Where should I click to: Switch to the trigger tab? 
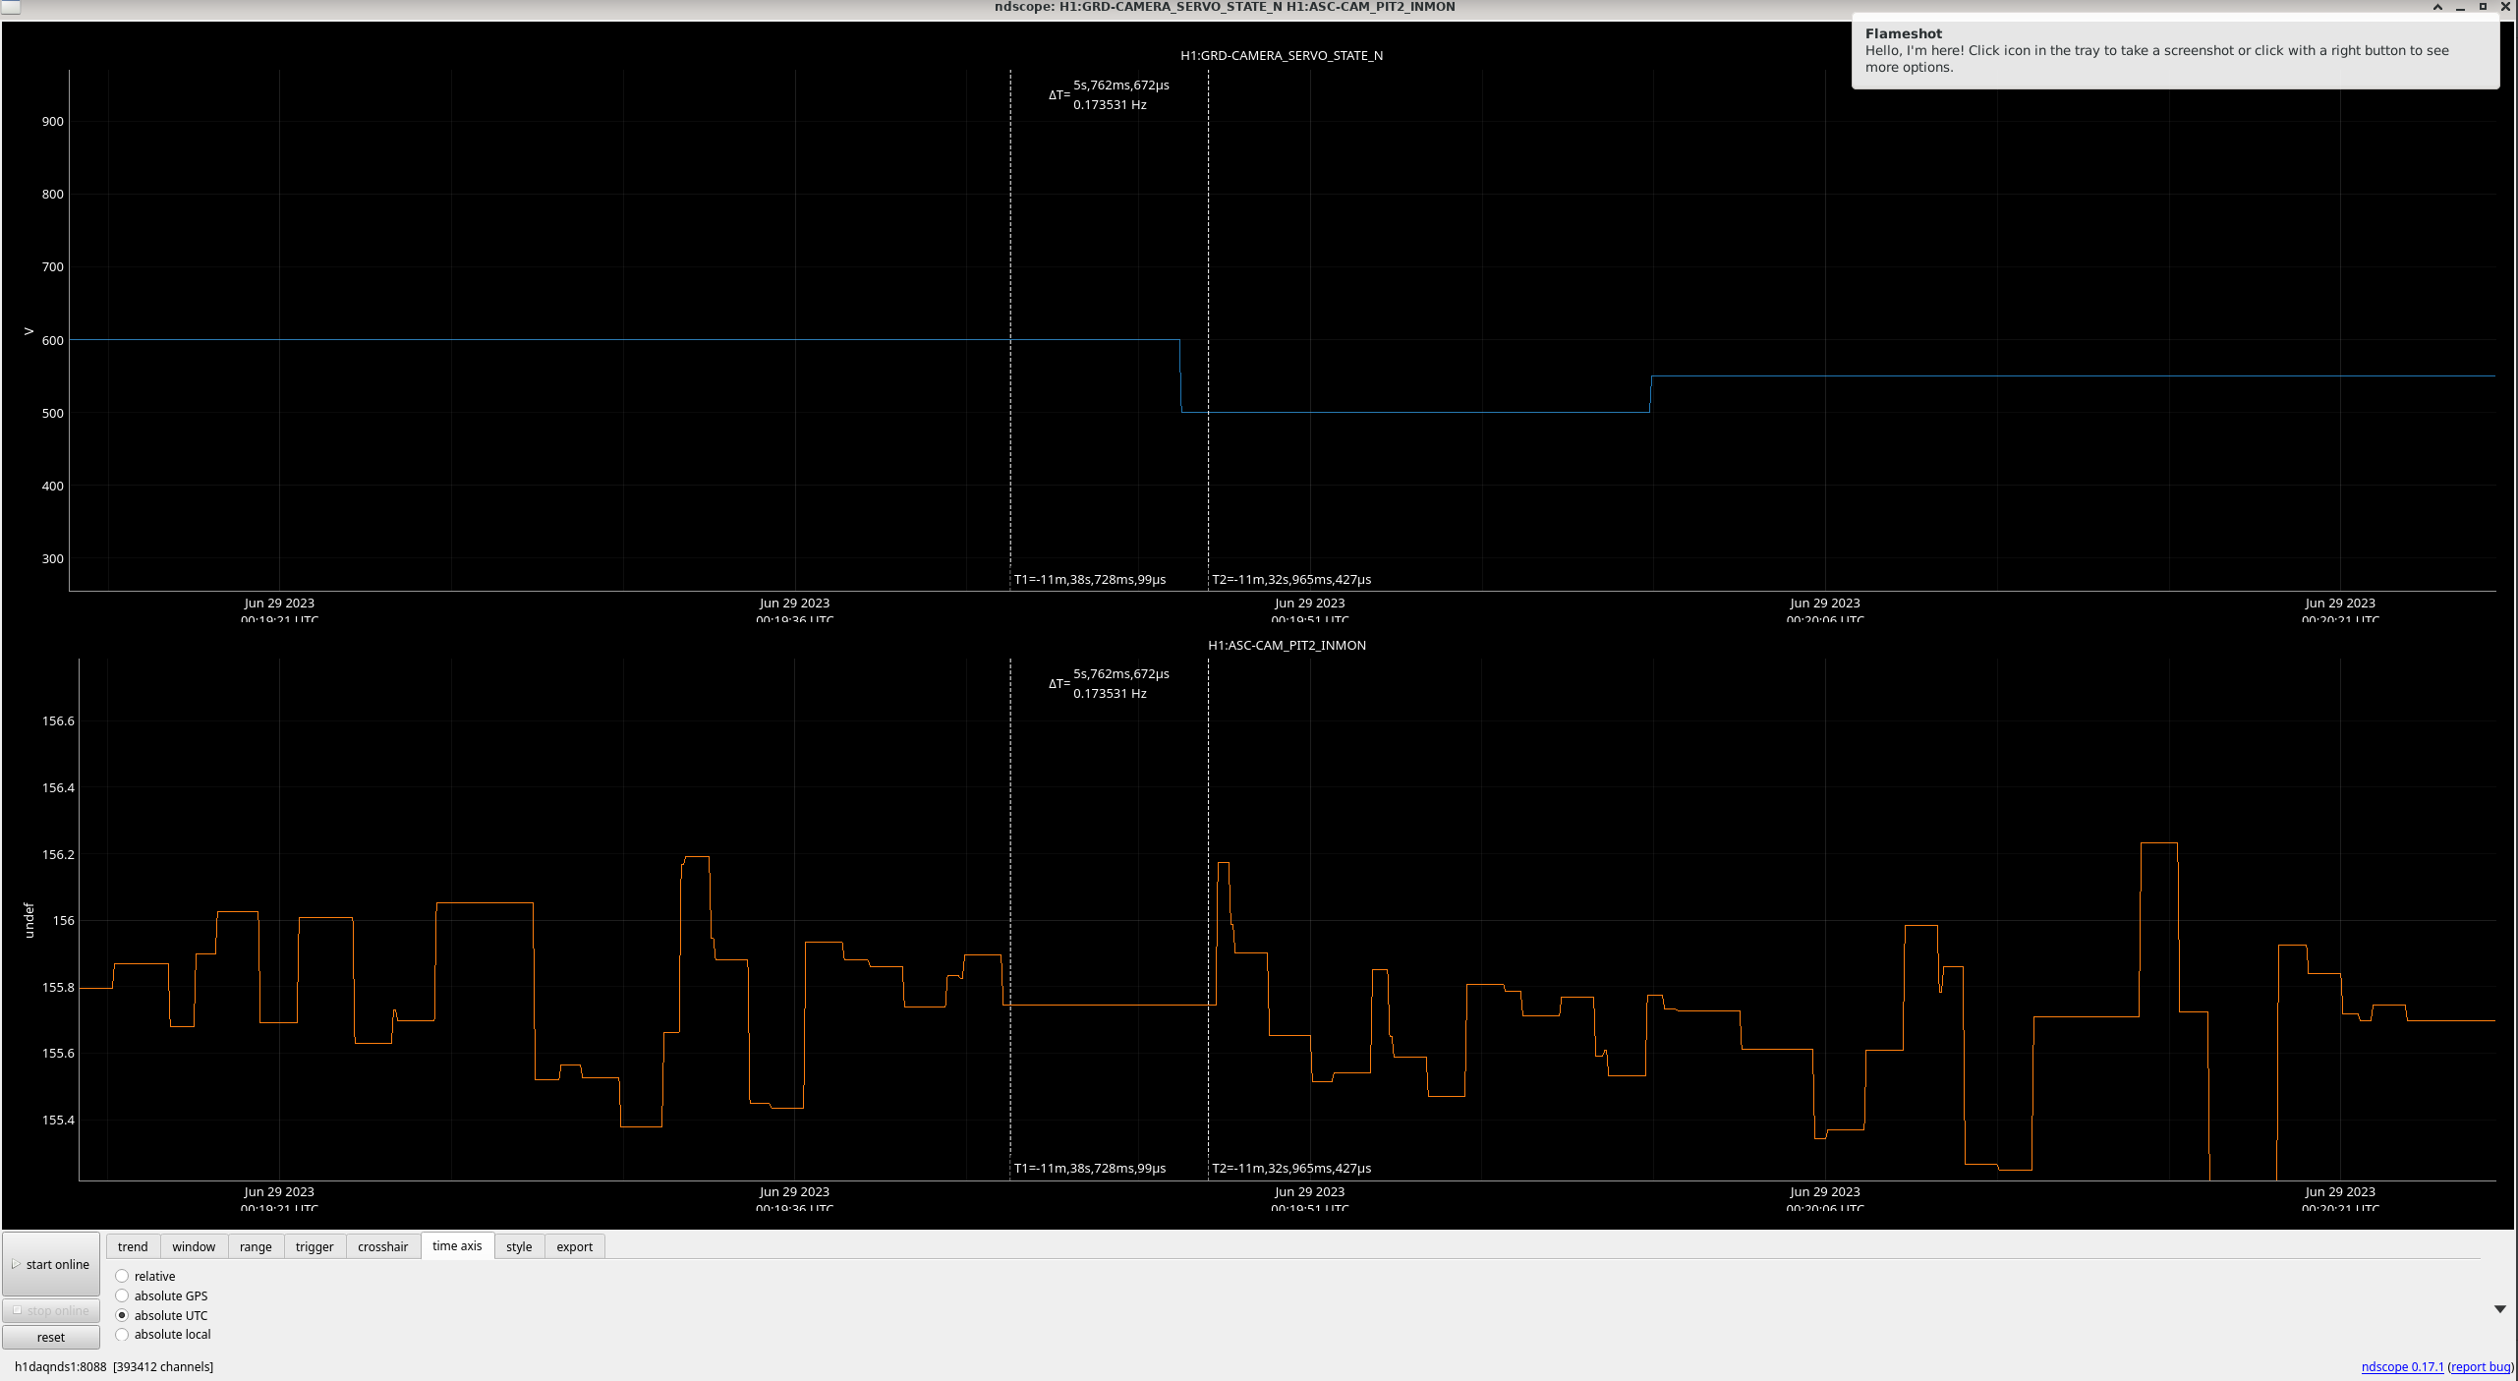coord(315,1246)
